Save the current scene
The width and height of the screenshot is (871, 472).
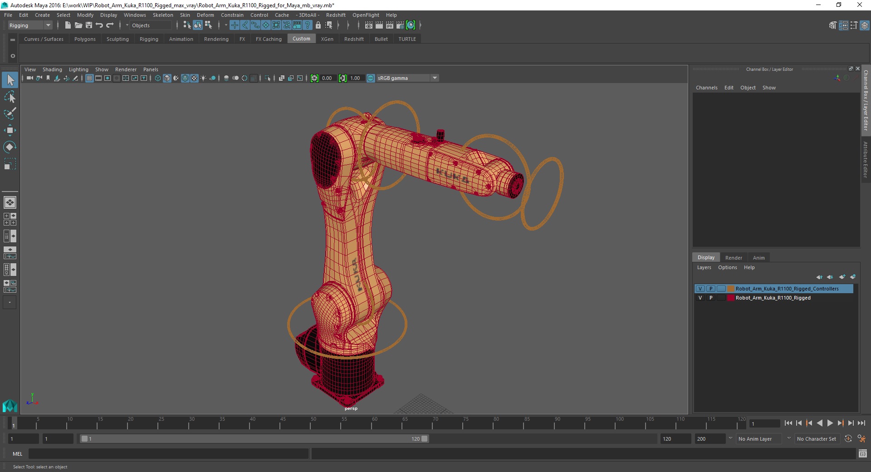pyautogui.click(x=89, y=25)
